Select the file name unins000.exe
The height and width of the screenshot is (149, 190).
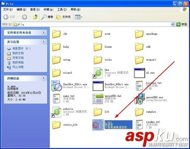[155, 97]
